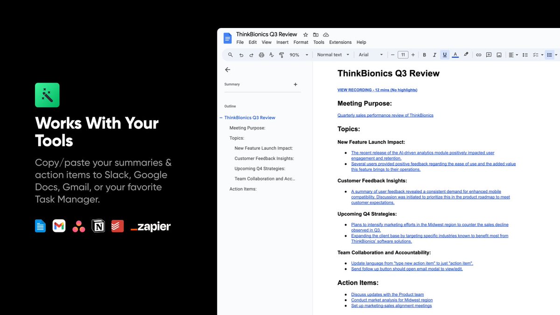This screenshot has width=560, height=315.
Task: Print the ThinkBionics Q3 Review document
Action: (x=261, y=55)
